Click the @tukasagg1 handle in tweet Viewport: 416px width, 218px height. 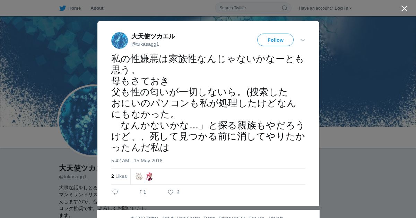[145, 44]
